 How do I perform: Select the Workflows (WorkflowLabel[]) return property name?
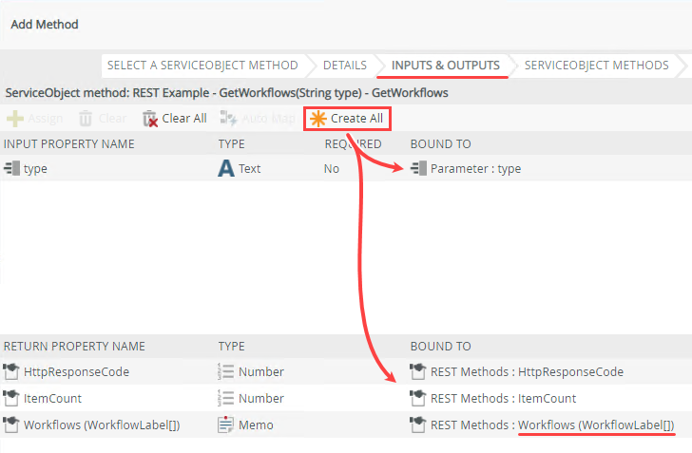point(102,425)
